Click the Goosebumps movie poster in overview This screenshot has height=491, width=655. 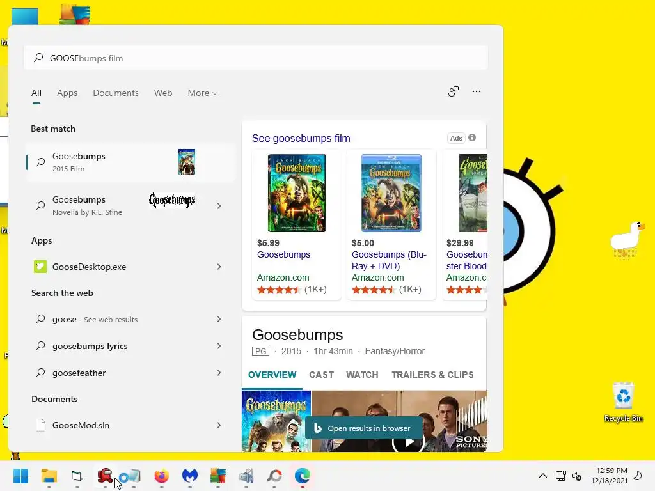276,421
